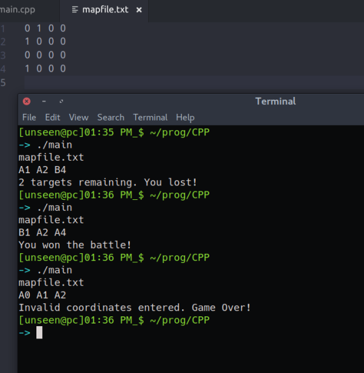Open the Terminal menu in menu bar
The image size is (364, 373).
point(150,117)
